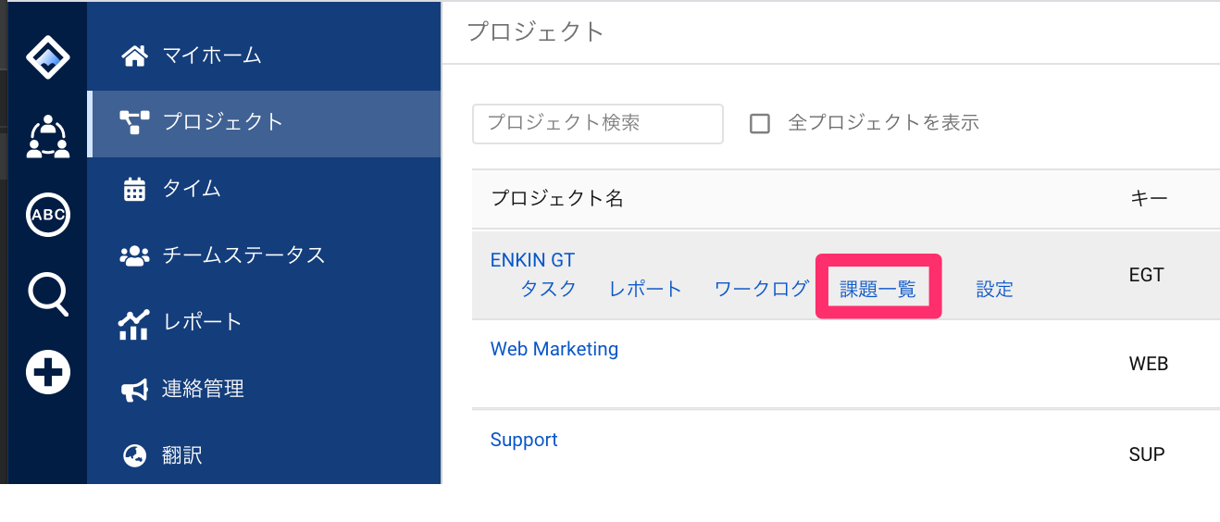Focus the プロジェクト検索 search field
Screen dimensions: 1220x522
tap(598, 123)
